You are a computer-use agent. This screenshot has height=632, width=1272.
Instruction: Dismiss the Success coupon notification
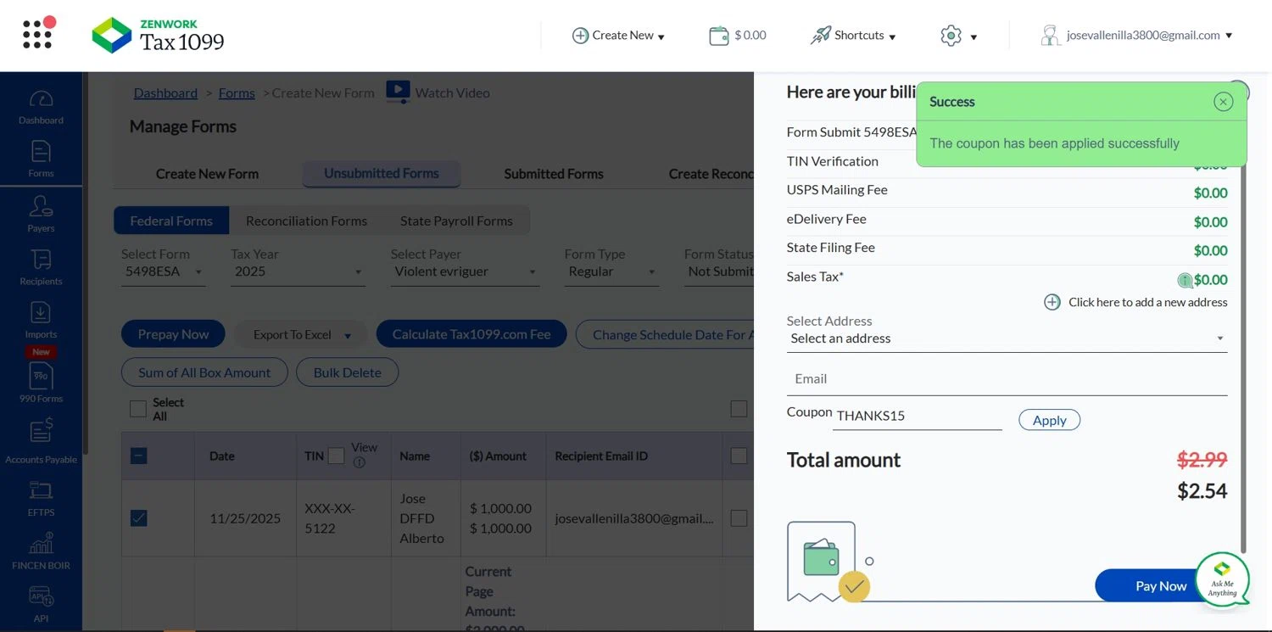coord(1223,102)
